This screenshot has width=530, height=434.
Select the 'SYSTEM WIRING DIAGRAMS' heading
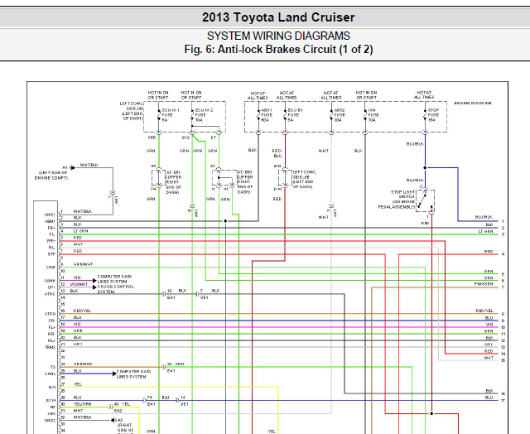point(278,36)
